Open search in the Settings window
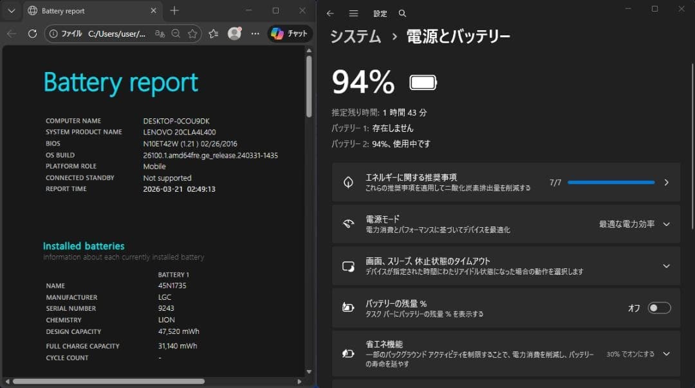 pyautogui.click(x=402, y=14)
